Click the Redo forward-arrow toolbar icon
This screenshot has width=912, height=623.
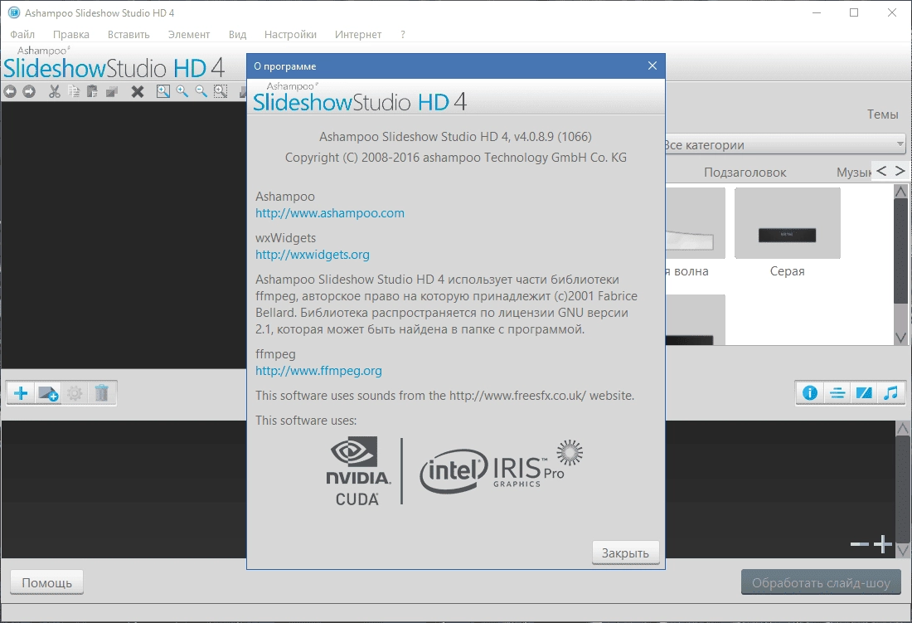[29, 91]
